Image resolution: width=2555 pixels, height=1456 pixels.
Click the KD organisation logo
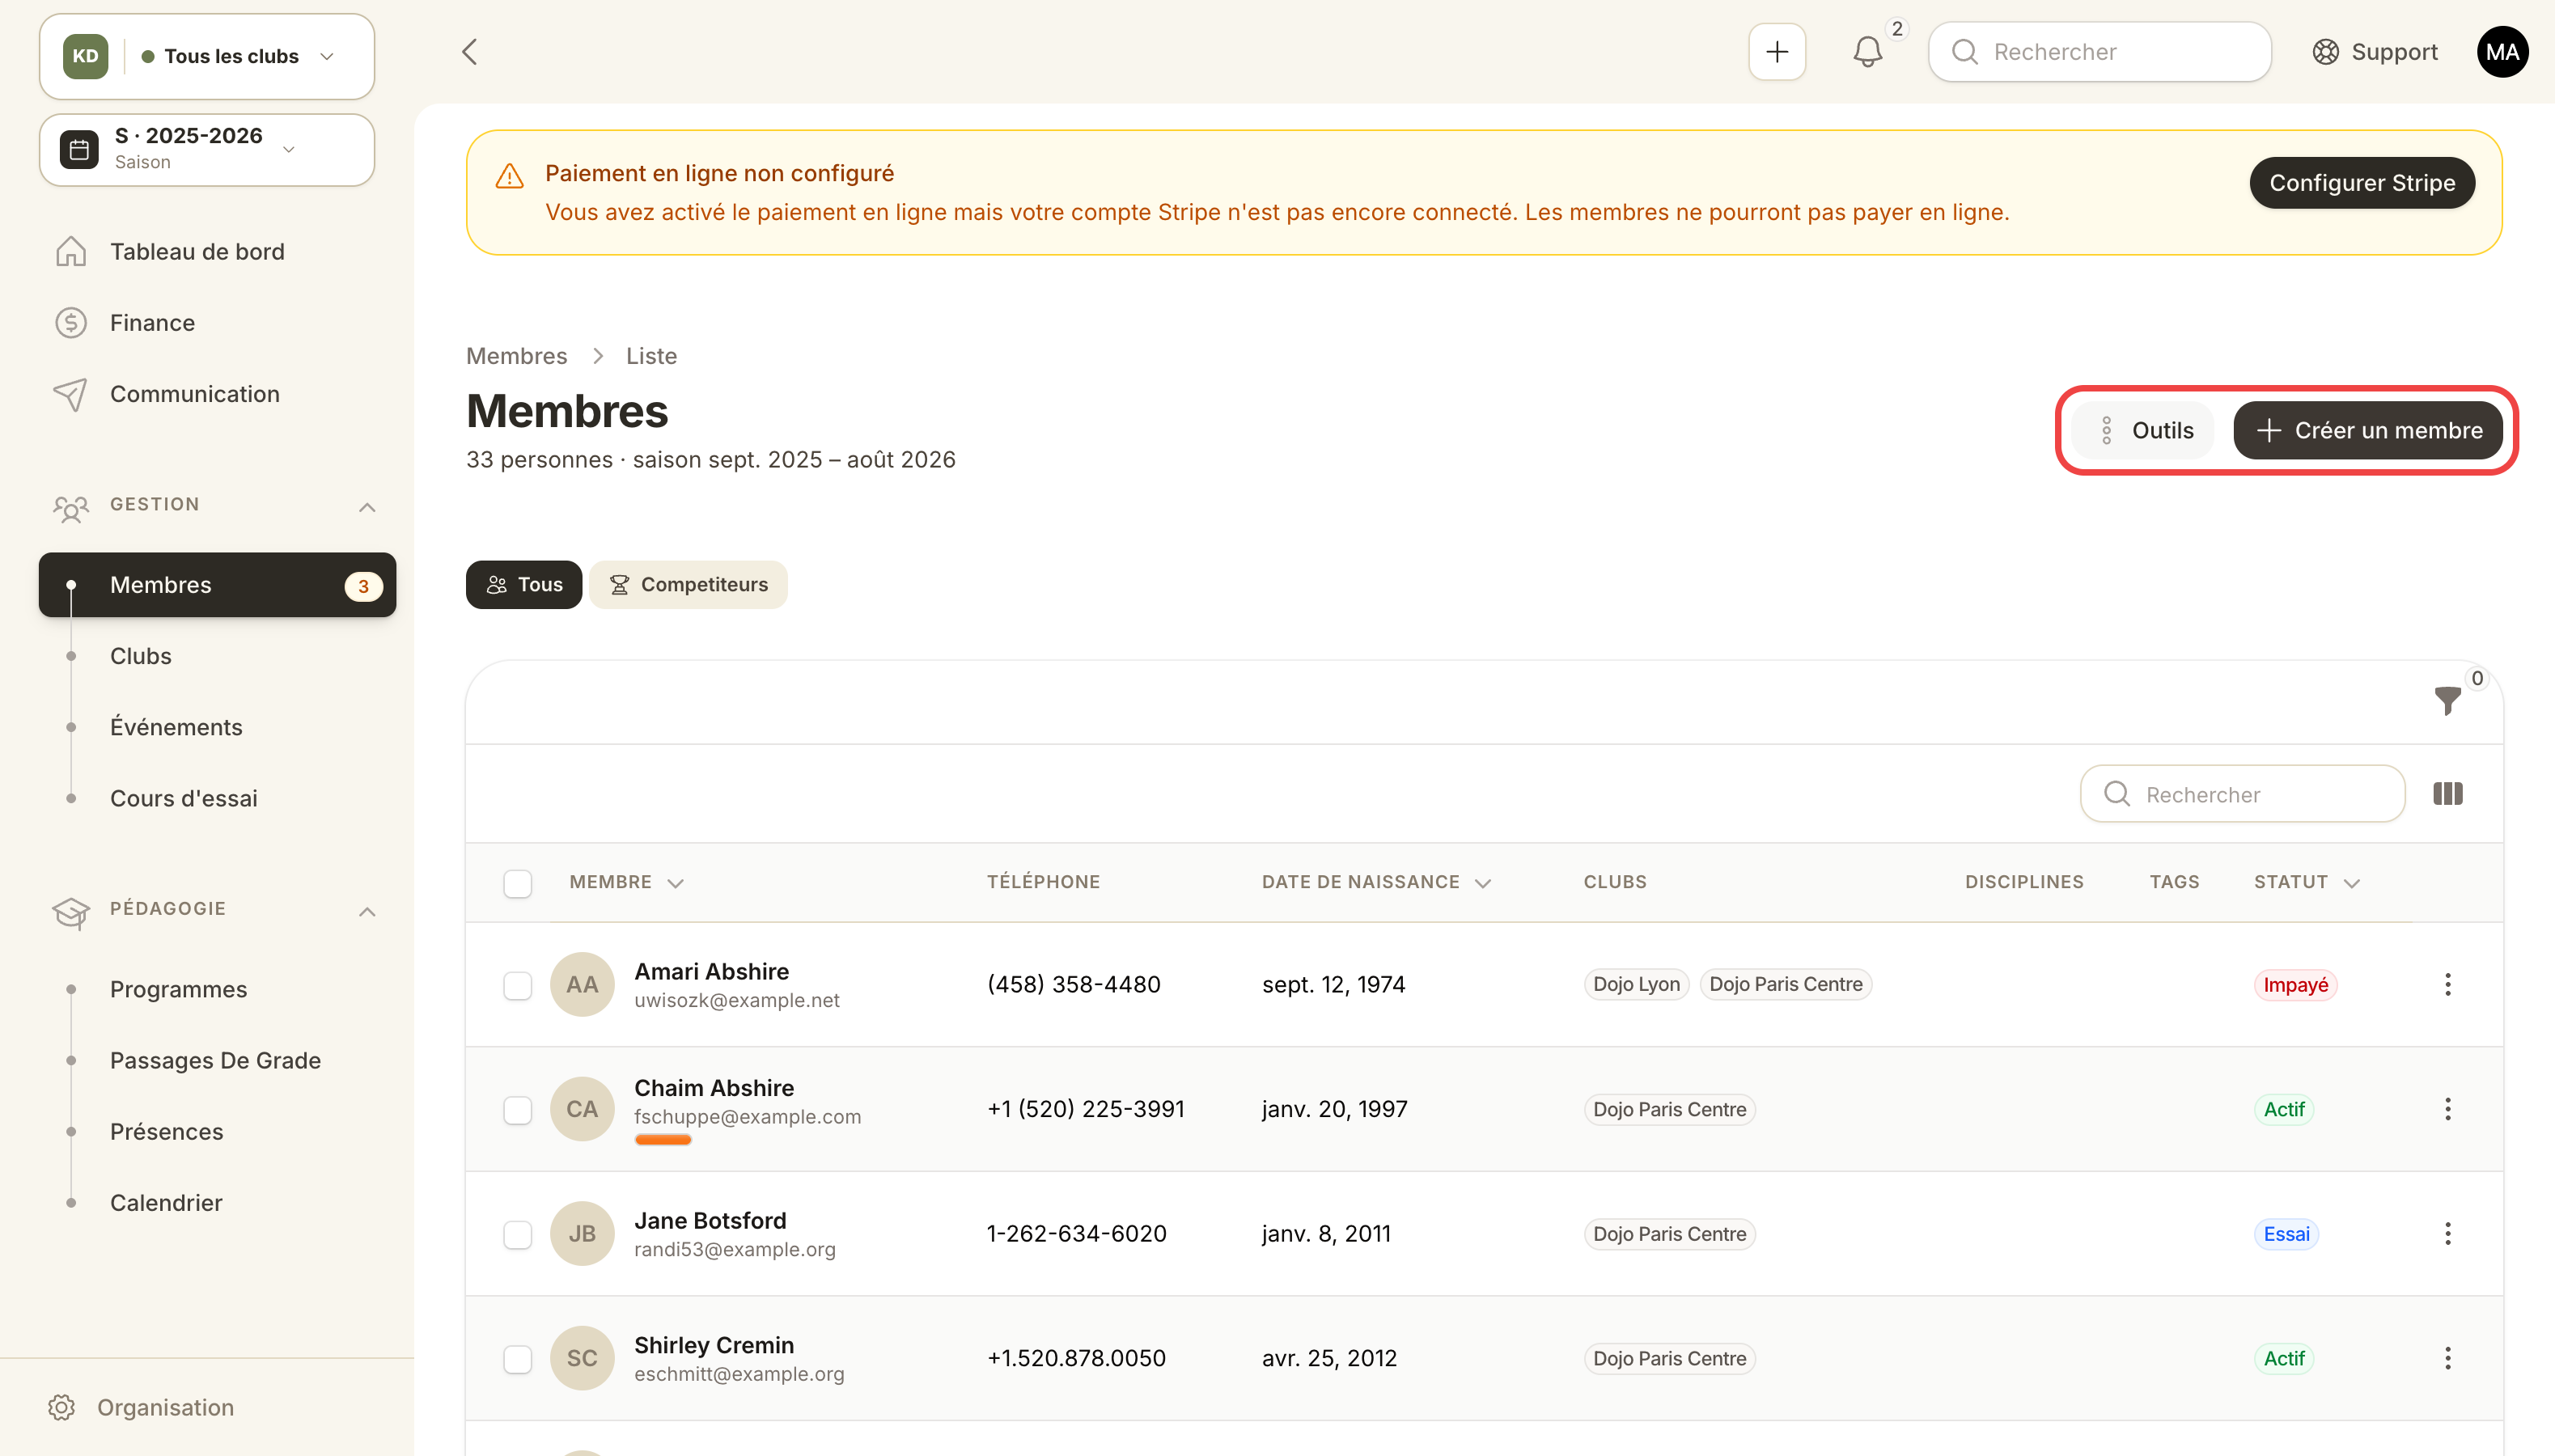(x=85, y=56)
